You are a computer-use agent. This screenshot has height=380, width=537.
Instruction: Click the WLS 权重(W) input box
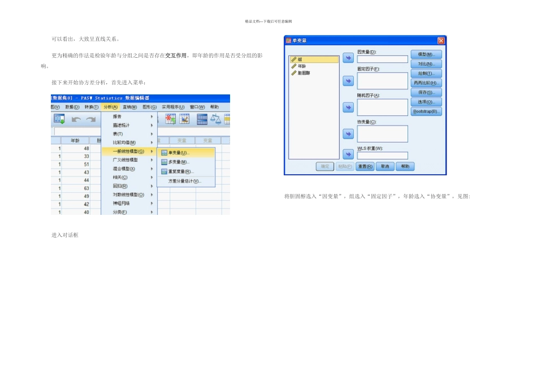click(x=383, y=156)
